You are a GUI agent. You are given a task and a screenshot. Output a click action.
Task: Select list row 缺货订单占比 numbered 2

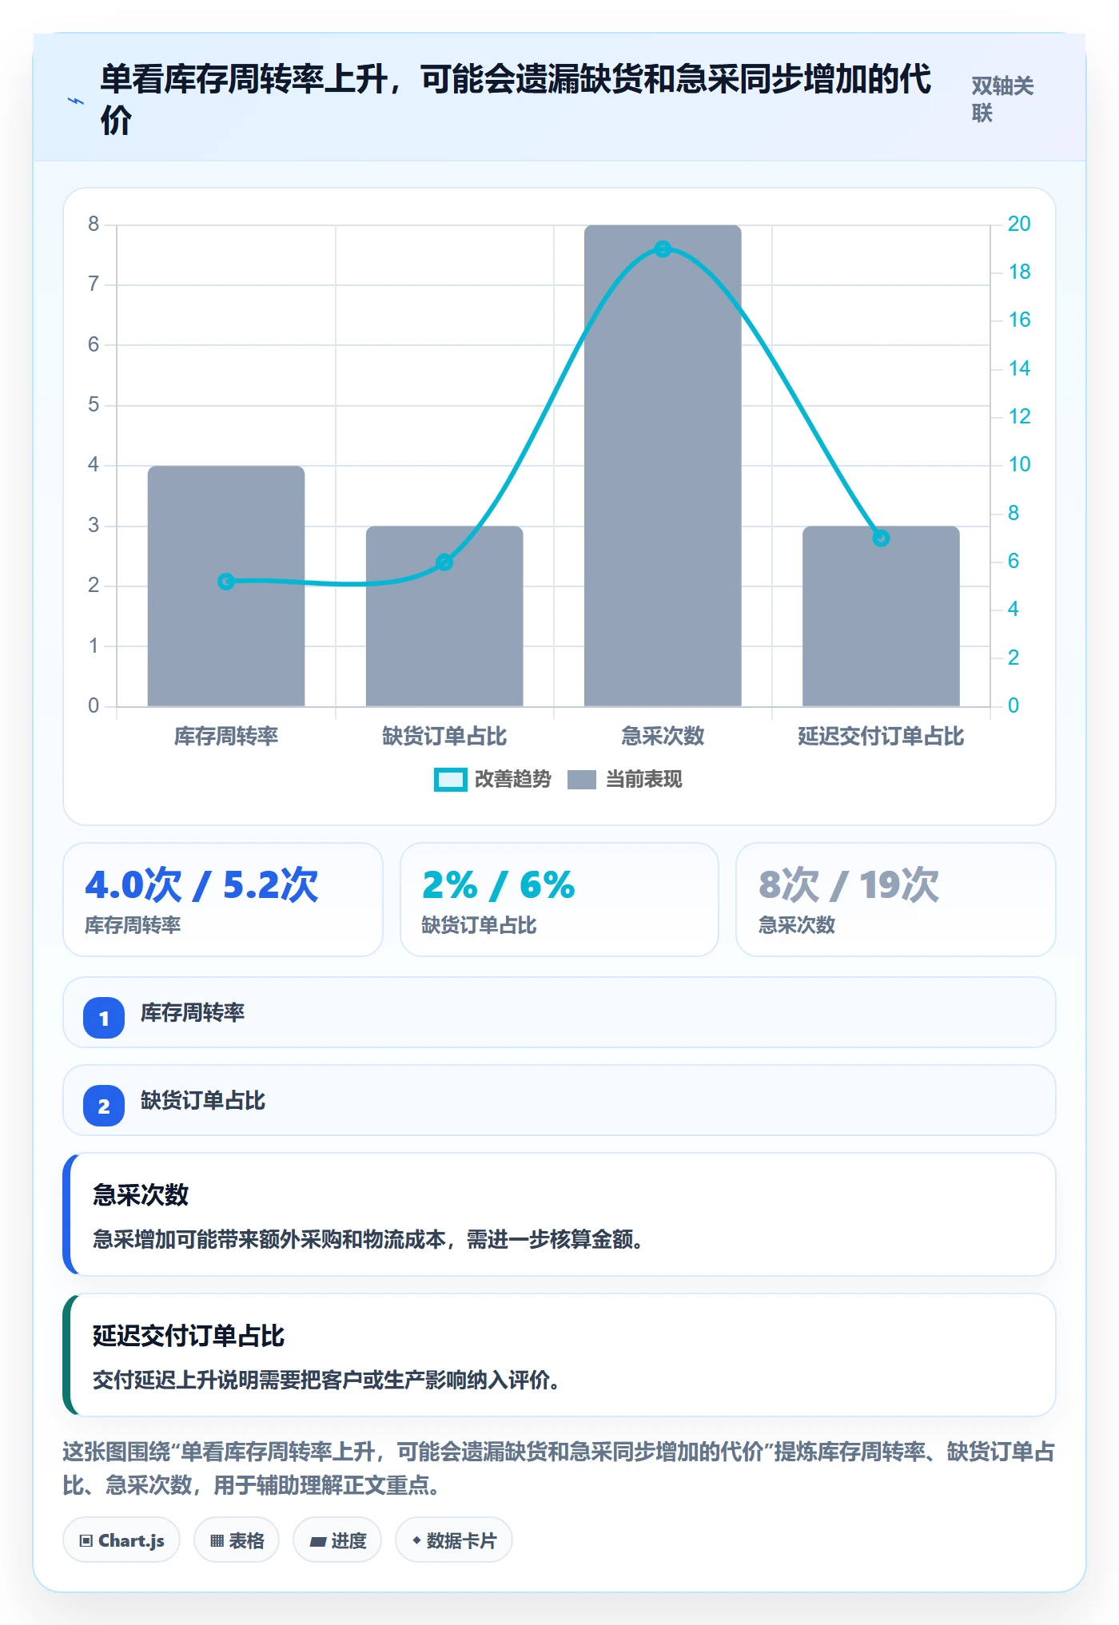[x=559, y=1100]
